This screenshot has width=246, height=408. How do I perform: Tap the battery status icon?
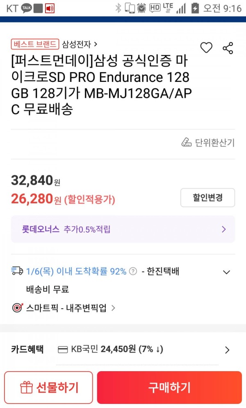195,8
